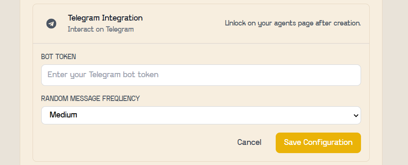Click the round Telegram logo badge

coord(51,23)
